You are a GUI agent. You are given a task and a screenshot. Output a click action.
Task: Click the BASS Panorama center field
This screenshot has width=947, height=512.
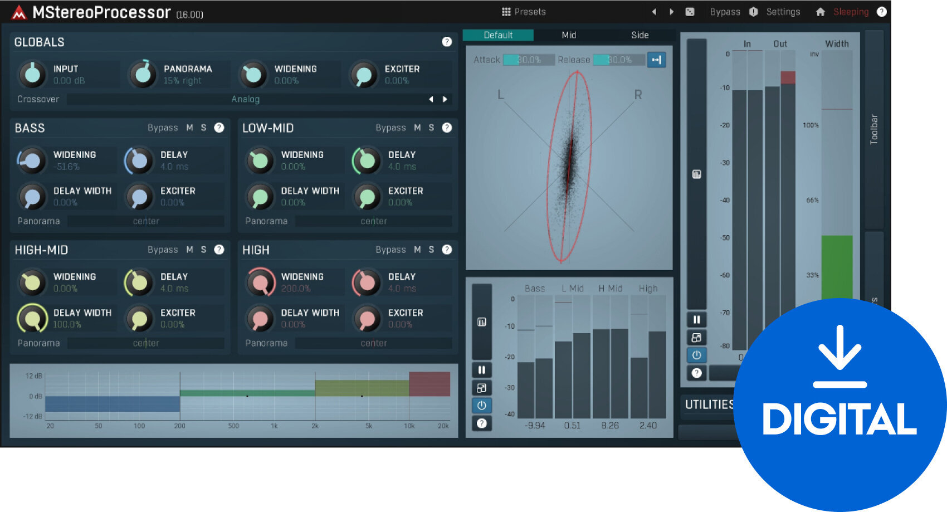pos(146,221)
